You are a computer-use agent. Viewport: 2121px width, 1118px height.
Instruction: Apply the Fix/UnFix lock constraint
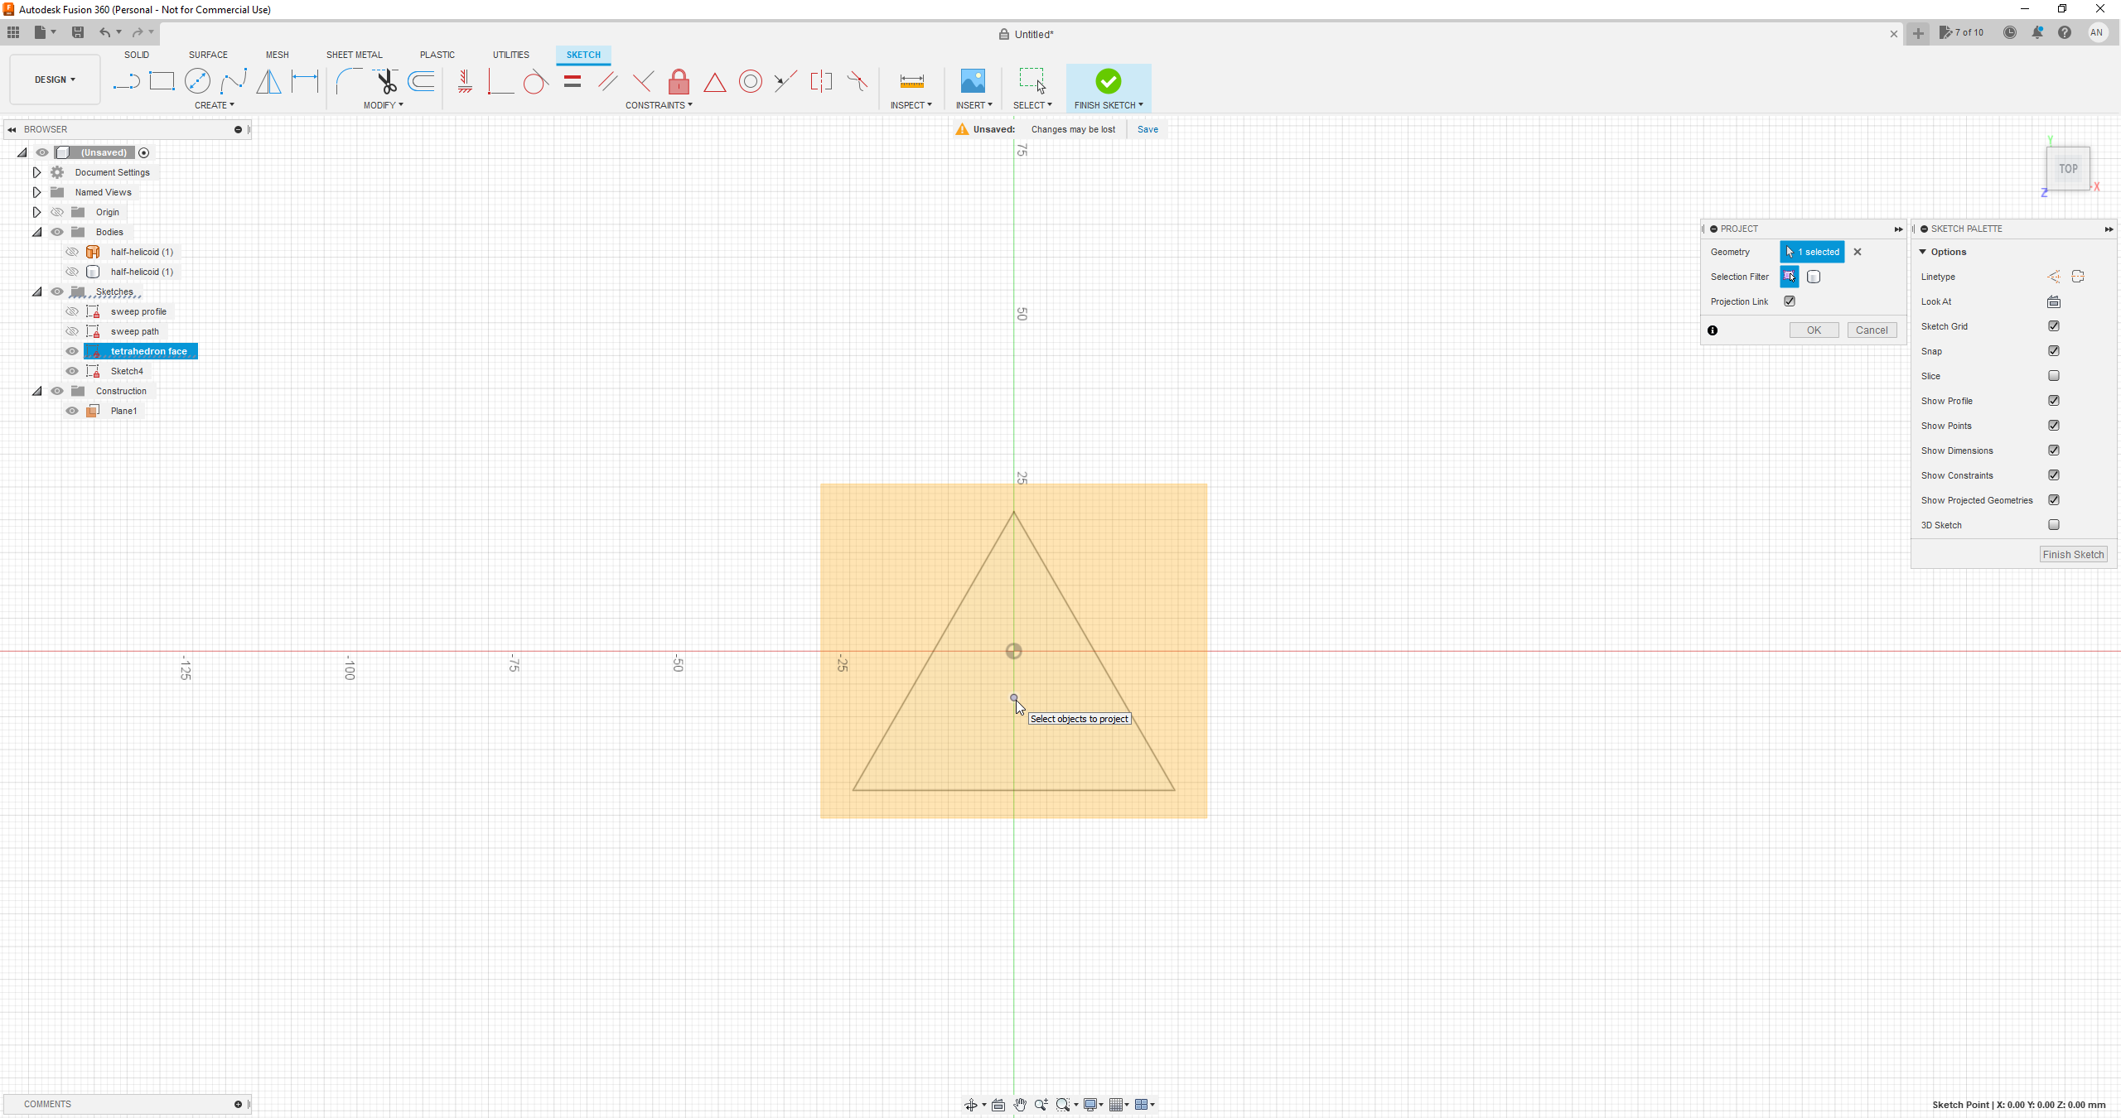click(678, 81)
